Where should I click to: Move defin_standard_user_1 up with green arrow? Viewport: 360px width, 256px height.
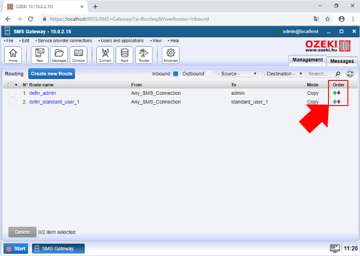[335, 102]
